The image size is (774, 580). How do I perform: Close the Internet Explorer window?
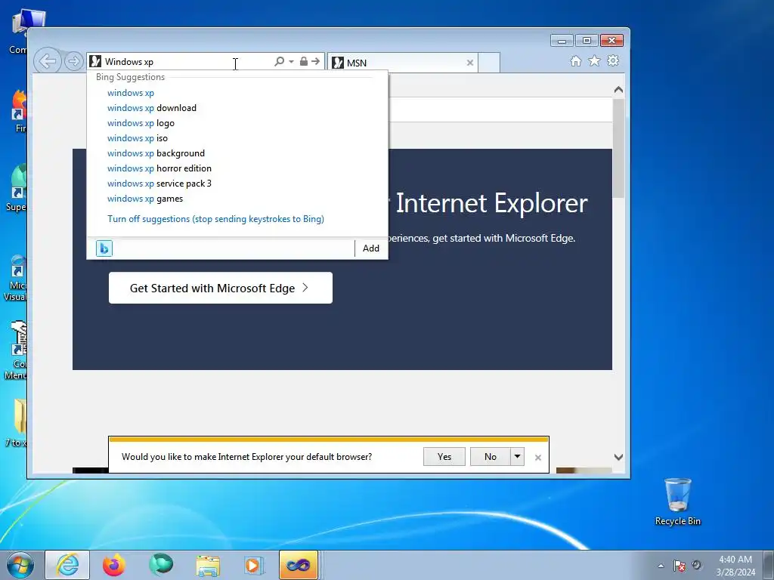point(611,41)
